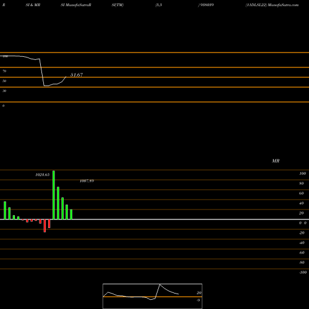Click the 40 label on MR axis
The width and height of the screenshot is (309, 309).
click(301, 203)
